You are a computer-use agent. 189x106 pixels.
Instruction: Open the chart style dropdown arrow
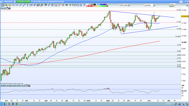point(175,5)
